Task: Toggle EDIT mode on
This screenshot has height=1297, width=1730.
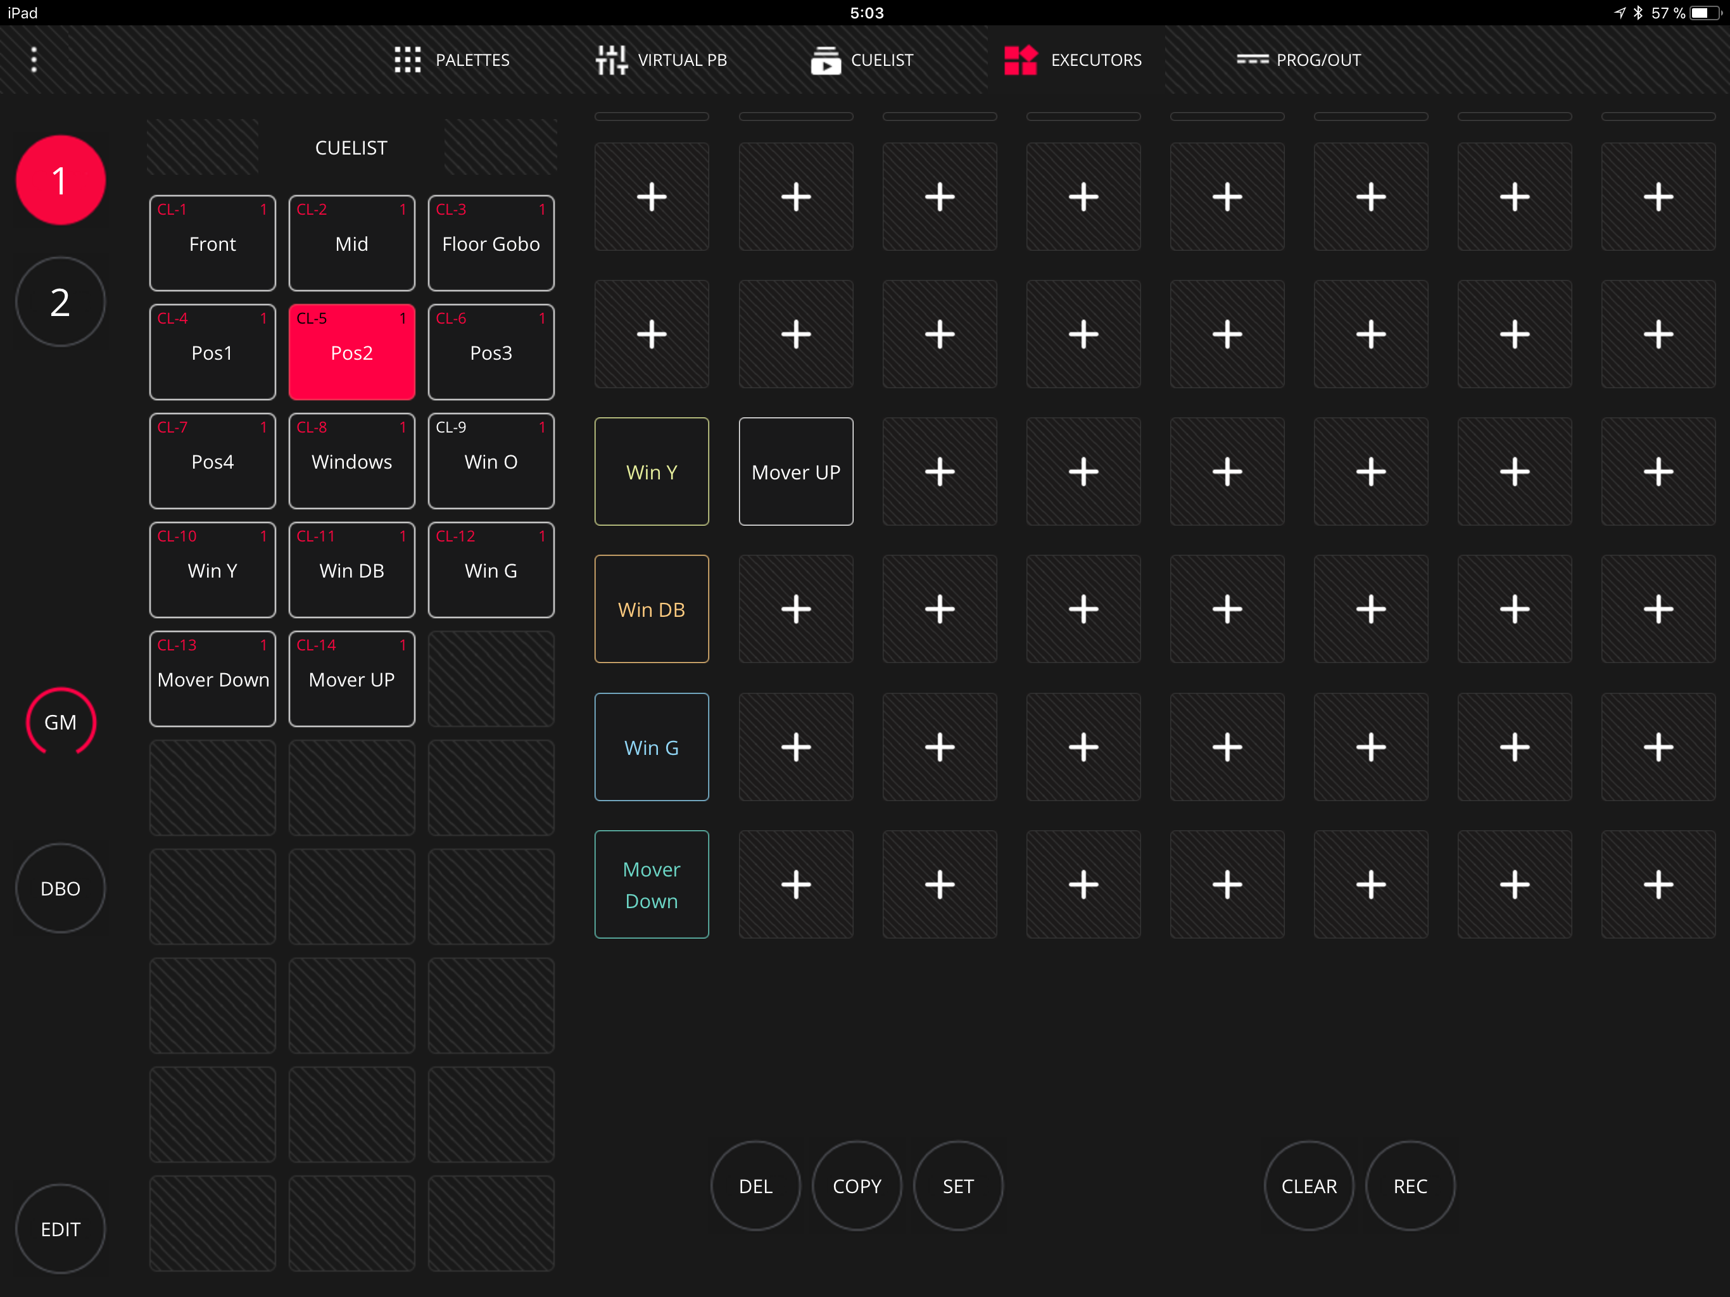Action: pos(60,1229)
